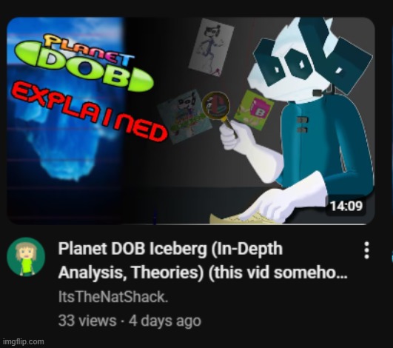Image resolution: width=393 pixels, height=348 pixels.
Task: Open the three-dot video options menu
Action: point(366,250)
